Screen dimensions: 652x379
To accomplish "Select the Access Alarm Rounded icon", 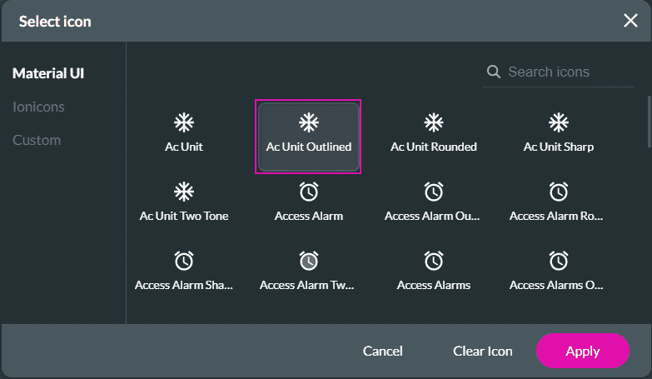I will (x=558, y=202).
